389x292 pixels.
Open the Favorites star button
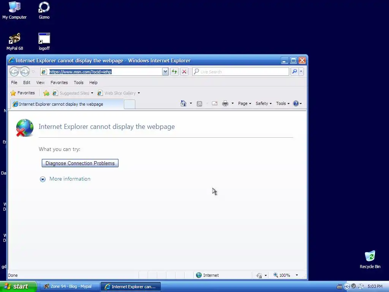(x=22, y=93)
